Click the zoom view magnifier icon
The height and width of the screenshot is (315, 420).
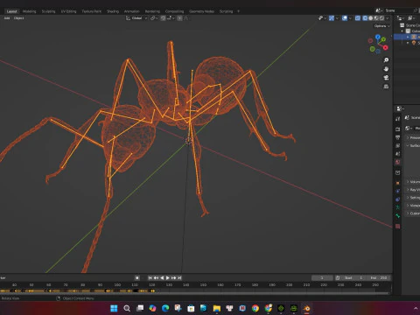[x=386, y=60]
